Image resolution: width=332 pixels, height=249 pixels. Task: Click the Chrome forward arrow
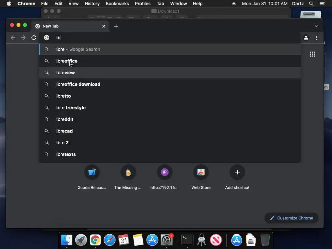point(23,38)
